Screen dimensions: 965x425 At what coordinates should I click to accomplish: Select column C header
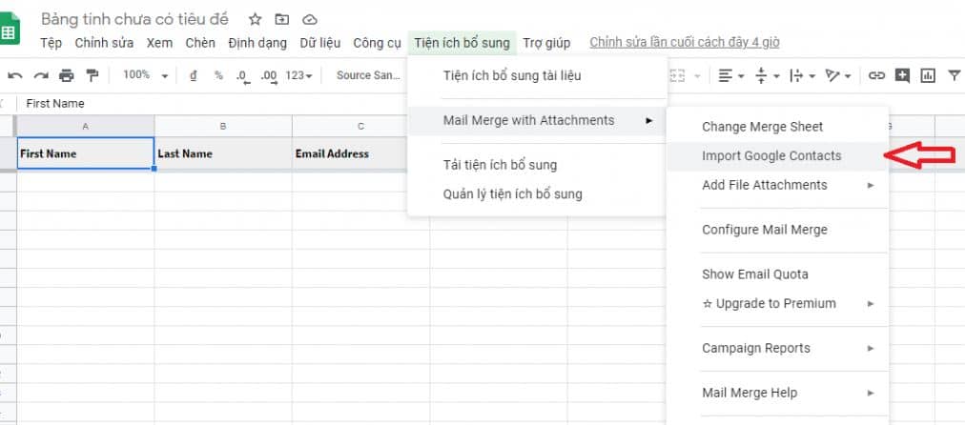(x=360, y=126)
